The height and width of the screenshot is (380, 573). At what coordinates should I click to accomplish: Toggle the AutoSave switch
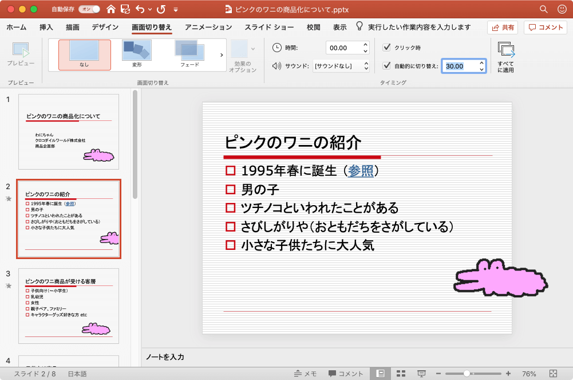coord(89,9)
